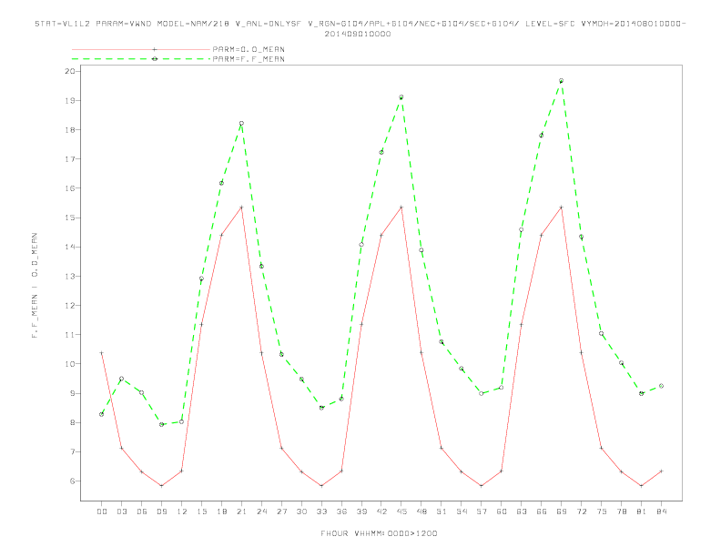The width and height of the screenshot is (721, 557).
Task: Click red O.O_MEAN starting point at hour 00
Action: (102, 353)
